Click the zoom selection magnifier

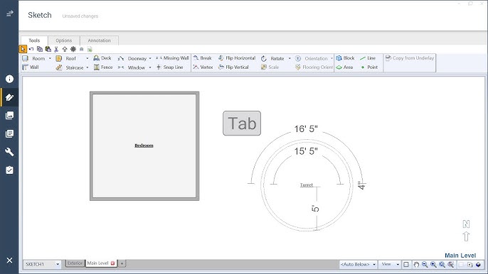[x=451, y=265]
